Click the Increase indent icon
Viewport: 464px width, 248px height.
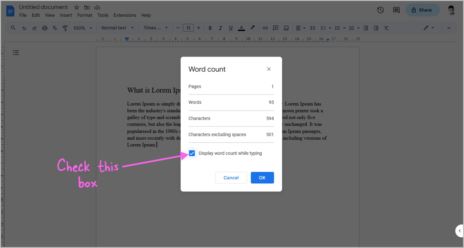pyautogui.click(x=376, y=28)
